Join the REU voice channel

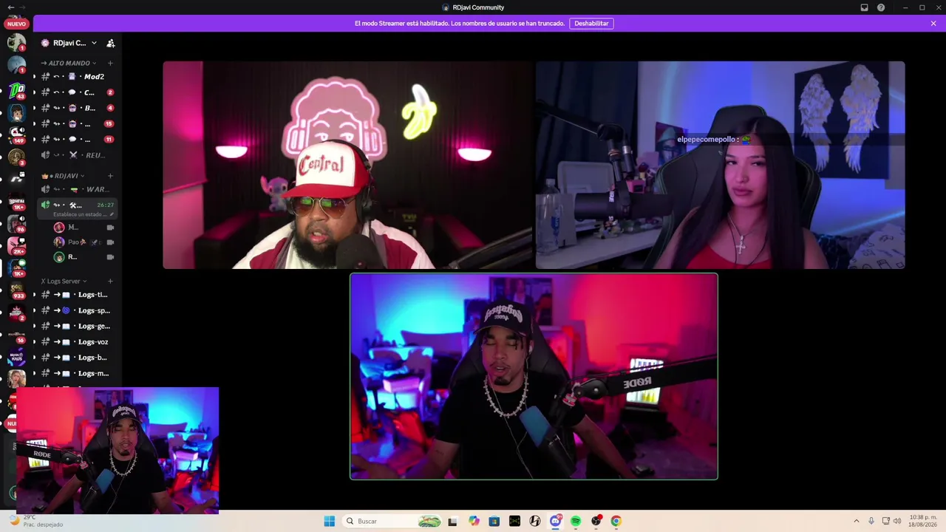(x=77, y=155)
